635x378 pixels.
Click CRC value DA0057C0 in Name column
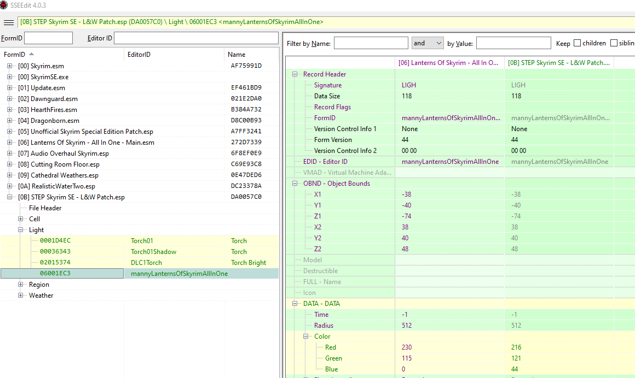(x=246, y=197)
